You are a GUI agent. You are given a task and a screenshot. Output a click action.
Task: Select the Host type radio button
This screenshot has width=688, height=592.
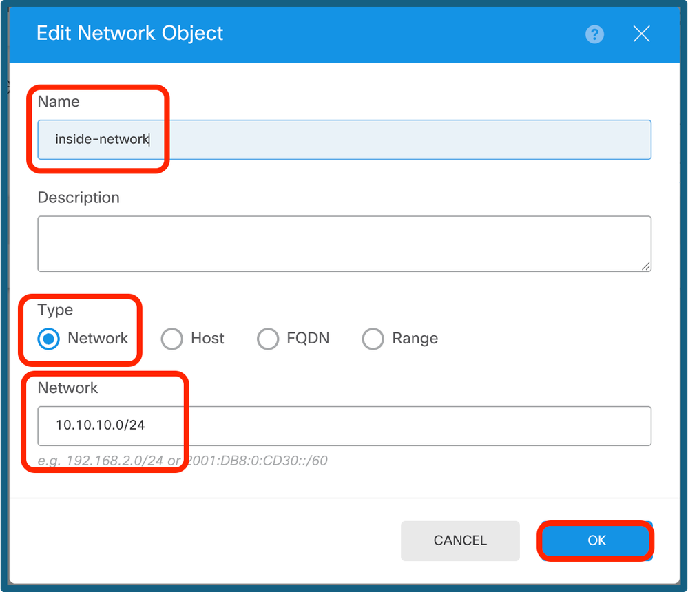(x=172, y=339)
